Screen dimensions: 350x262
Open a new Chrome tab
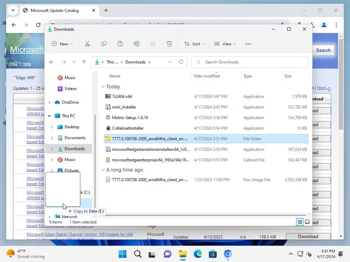(106, 10)
